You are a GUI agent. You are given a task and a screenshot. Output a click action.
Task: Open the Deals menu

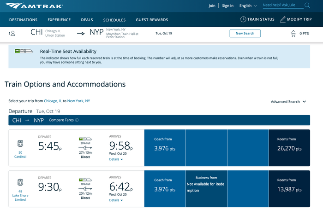87,20
